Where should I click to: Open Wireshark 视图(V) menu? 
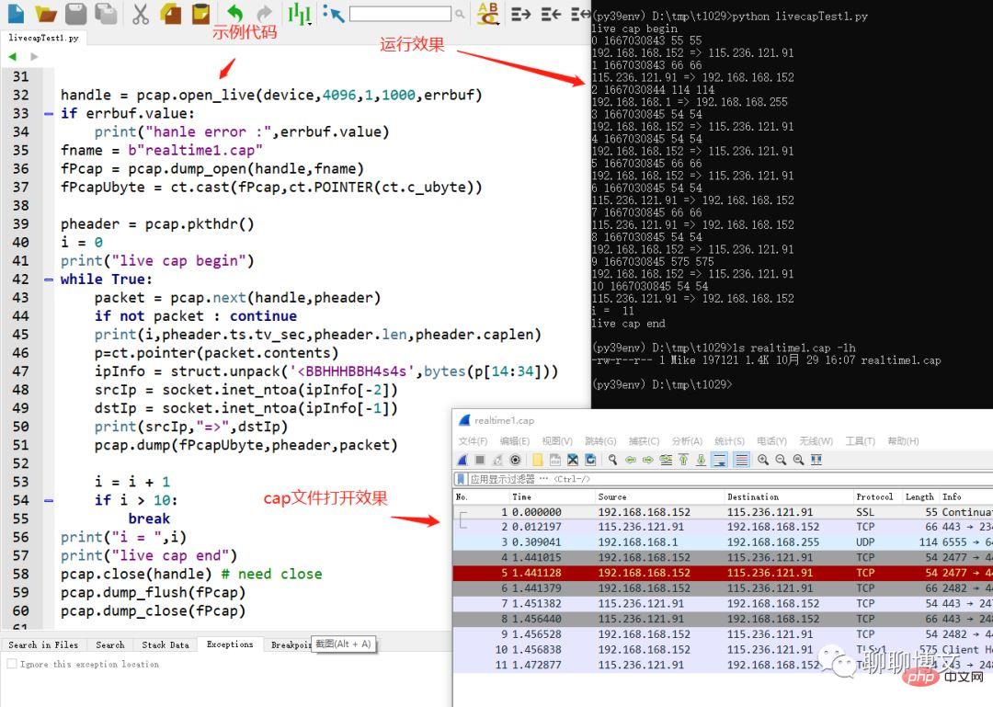click(556, 441)
